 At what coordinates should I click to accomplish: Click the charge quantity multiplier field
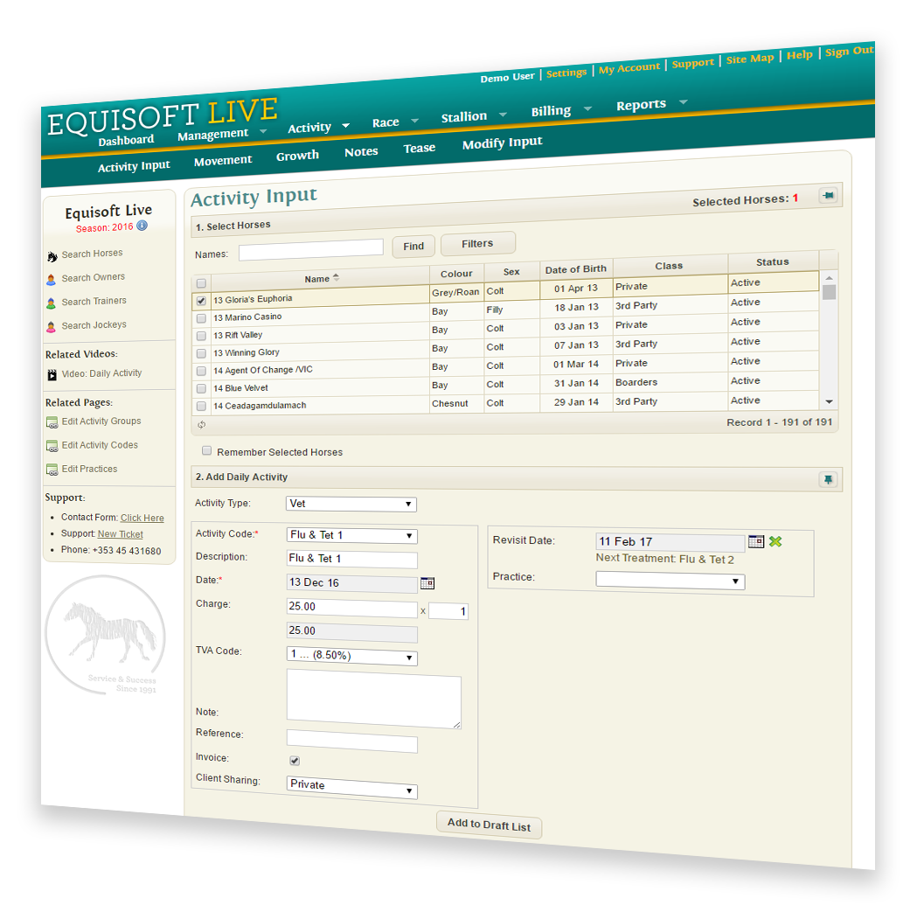[x=448, y=611]
